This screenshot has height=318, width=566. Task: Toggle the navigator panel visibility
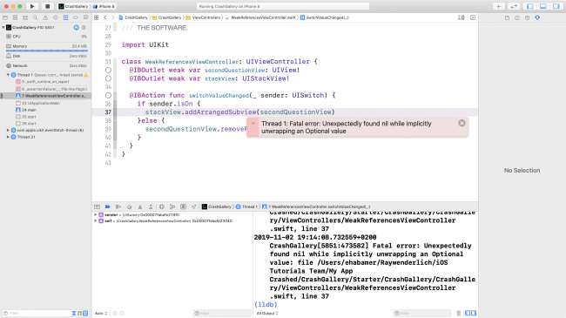click(x=530, y=6)
